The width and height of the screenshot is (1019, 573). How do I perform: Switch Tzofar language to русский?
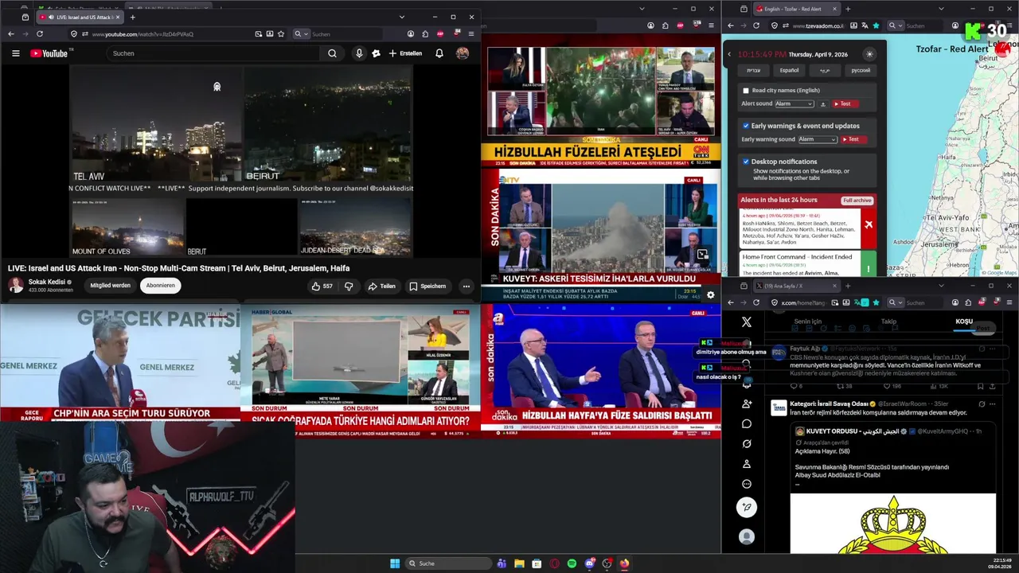point(861,70)
